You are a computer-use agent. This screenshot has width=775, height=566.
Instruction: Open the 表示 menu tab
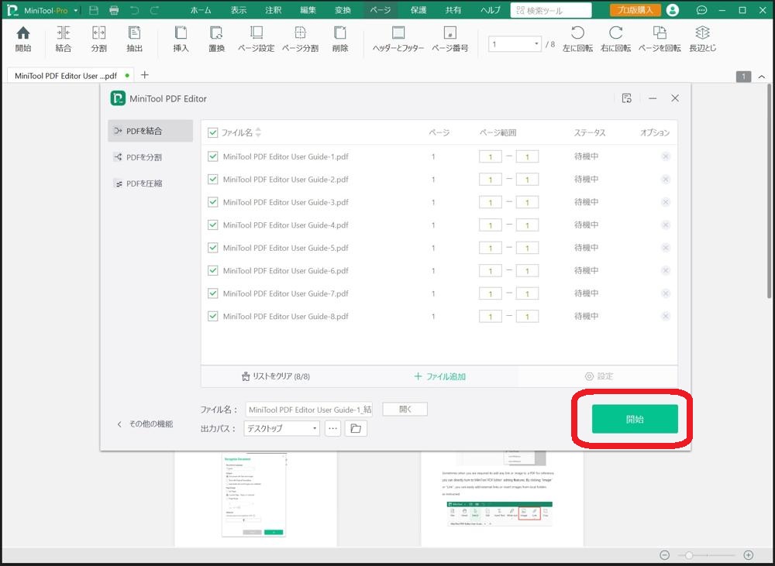click(x=238, y=10)
